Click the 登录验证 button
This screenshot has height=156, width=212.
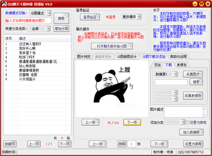[90, 17]
